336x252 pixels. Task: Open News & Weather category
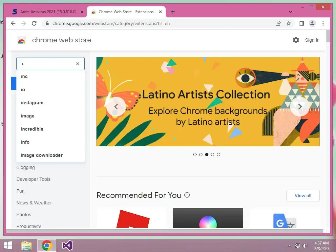coord(34,203)
